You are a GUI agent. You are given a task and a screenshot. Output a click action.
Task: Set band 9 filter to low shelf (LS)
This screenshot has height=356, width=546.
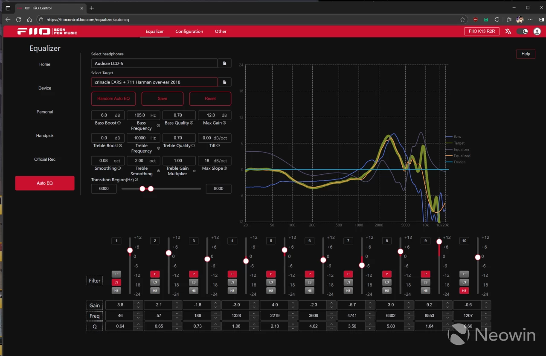click(x=425, y=282)
